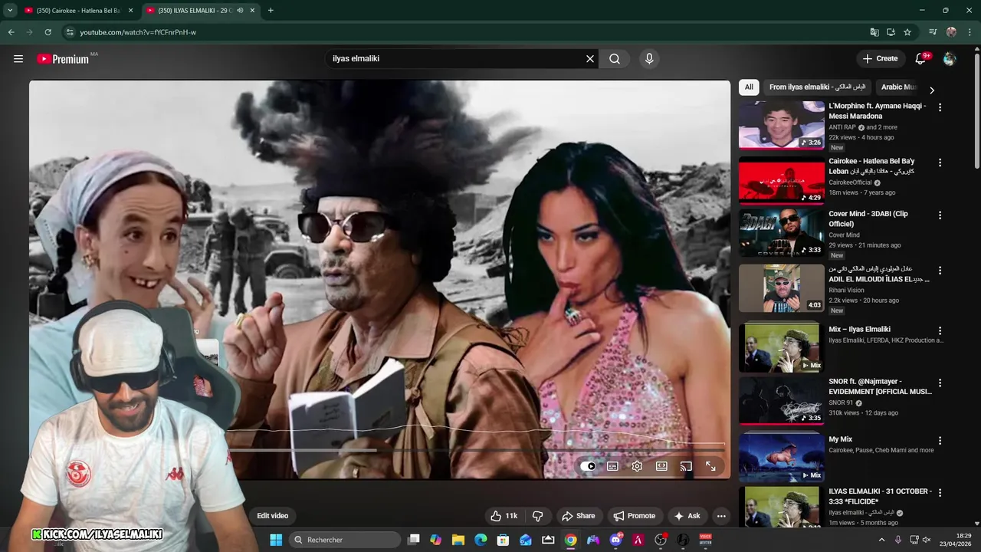Close the Cairokee - Hatlena browser tab
981x552 pixels.
click(130, 11)
